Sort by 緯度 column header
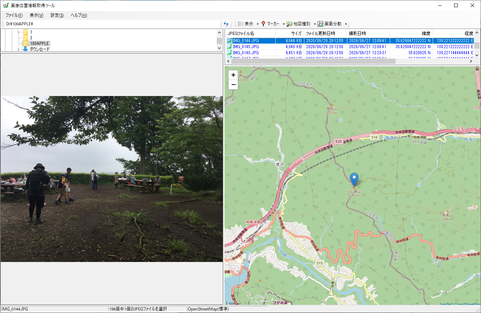This screenshot has width=481, height=313. tap(411, 33)
